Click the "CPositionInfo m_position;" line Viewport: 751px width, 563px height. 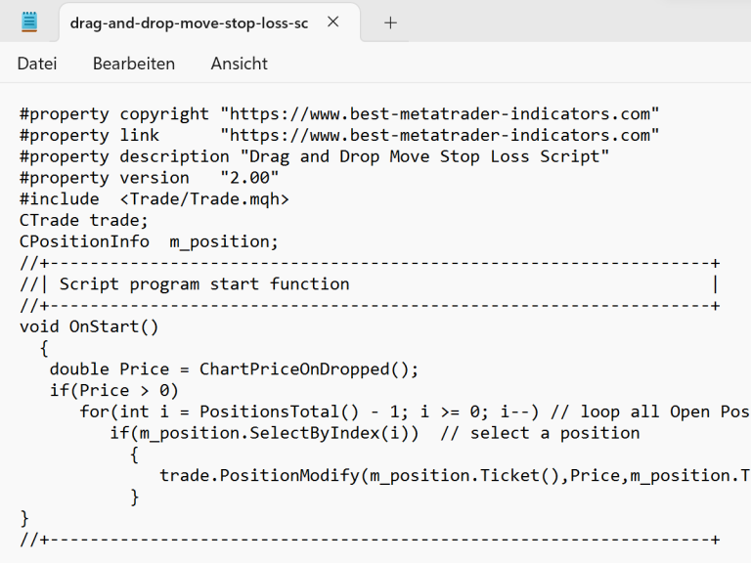(x=149, y=241)
